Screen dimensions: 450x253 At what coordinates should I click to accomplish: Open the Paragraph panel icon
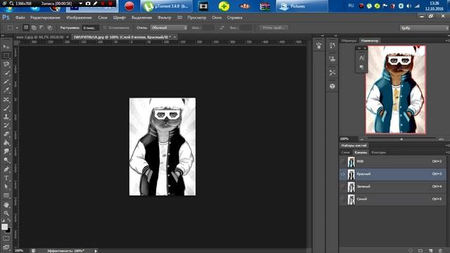click(x=361, y=67)
